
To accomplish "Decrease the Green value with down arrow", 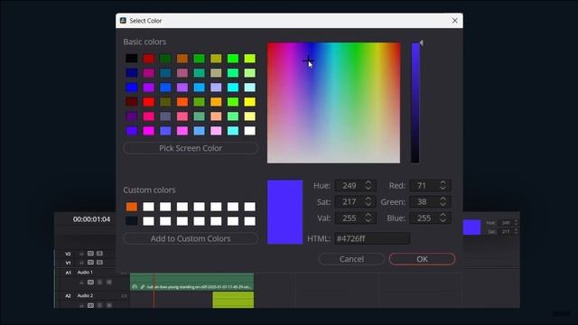I will pos(443,204).
